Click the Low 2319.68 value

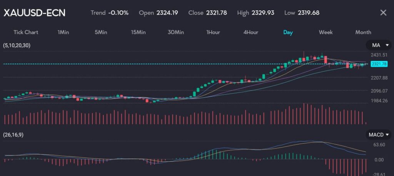tap(307, 13)
